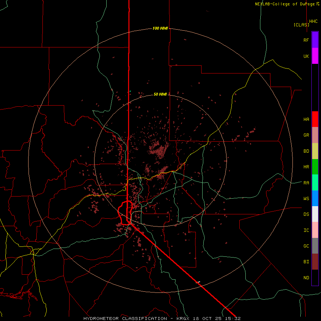Click the RF purple legend swatch
321x321 pixels.
[315, 40]
